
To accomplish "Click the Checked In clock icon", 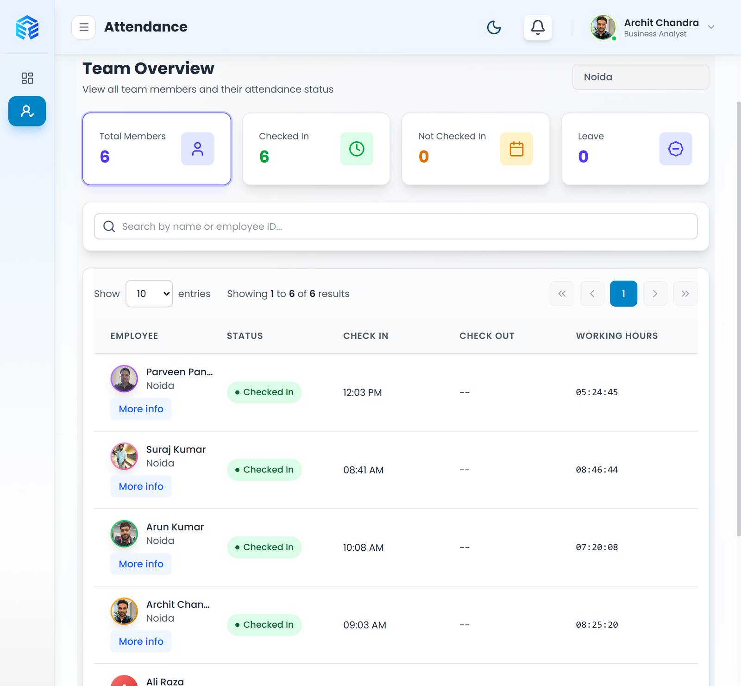I will click(357, 149).
